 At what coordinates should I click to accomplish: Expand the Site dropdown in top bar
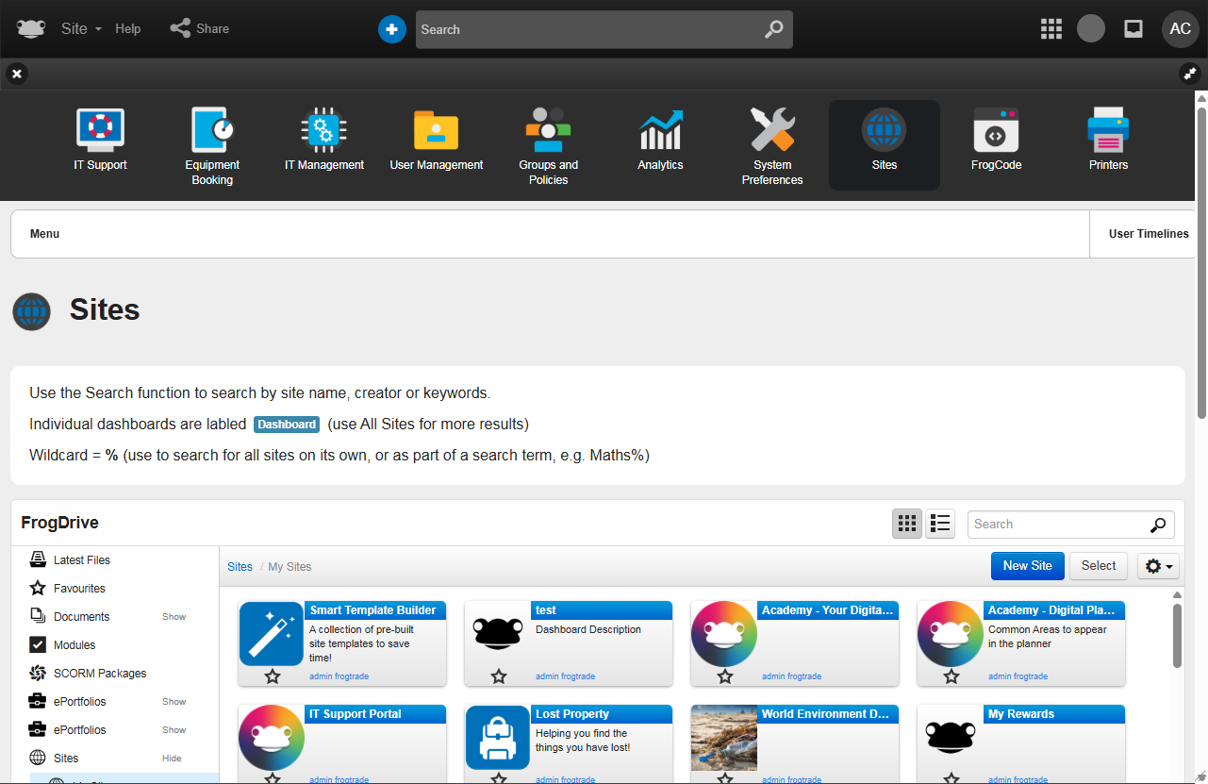(82, 29)
